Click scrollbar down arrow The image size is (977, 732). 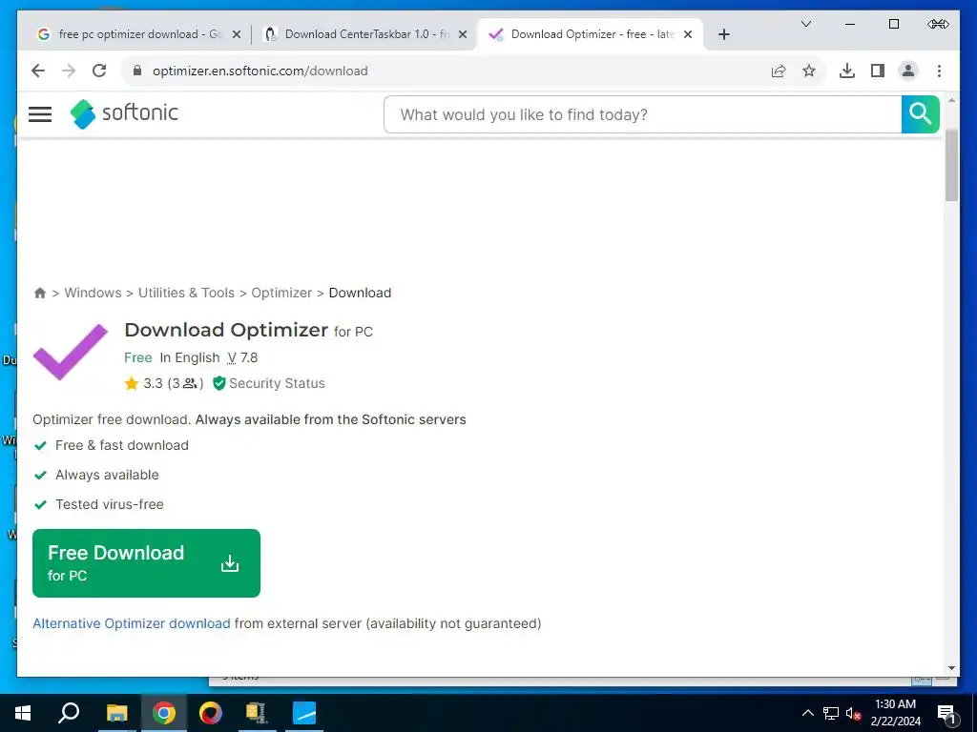[x=951, y=668]
